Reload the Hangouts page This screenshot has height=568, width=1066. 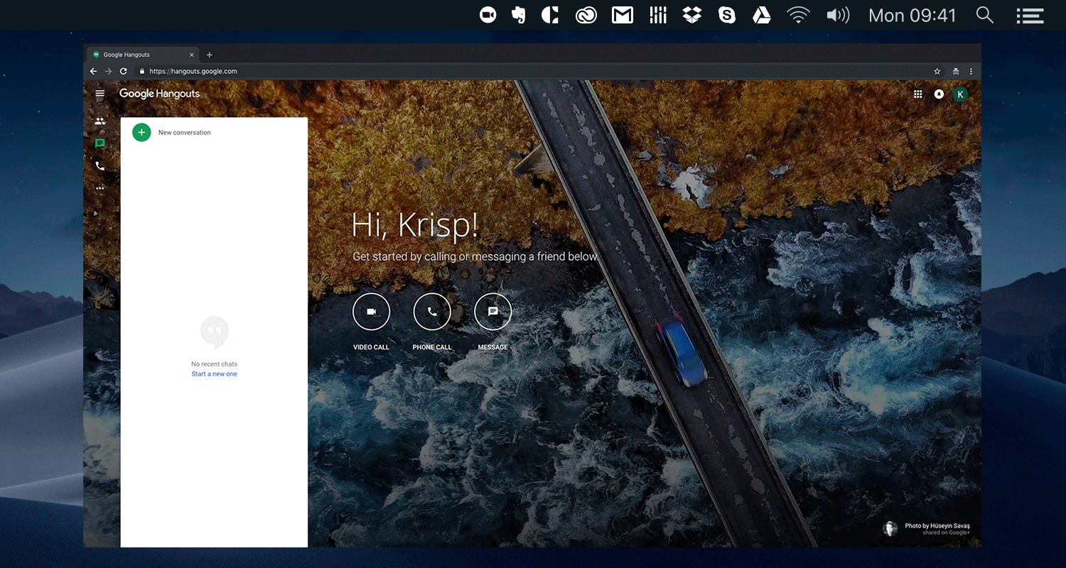point(123,71)
